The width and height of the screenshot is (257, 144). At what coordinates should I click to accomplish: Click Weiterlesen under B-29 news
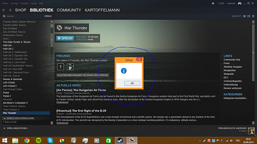pyautogui.click(x=62, y=123)
